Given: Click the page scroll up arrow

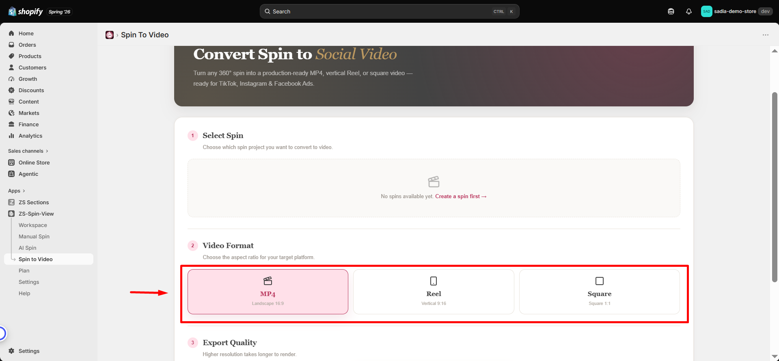Looking at the screenshot, I should click(x=775, y=51).
